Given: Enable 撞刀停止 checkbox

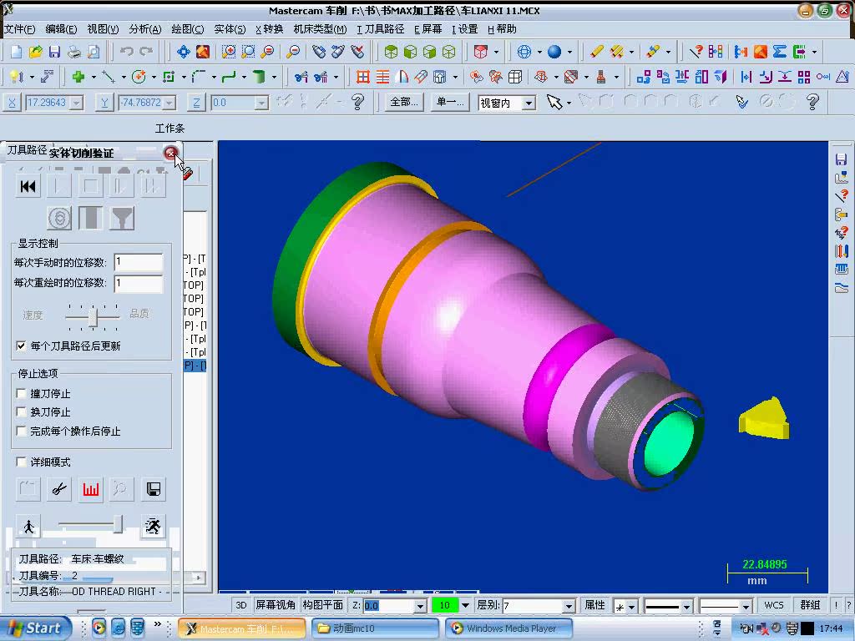Looking at the screenshot, I should pyautogui.click(x=21, y=393).
